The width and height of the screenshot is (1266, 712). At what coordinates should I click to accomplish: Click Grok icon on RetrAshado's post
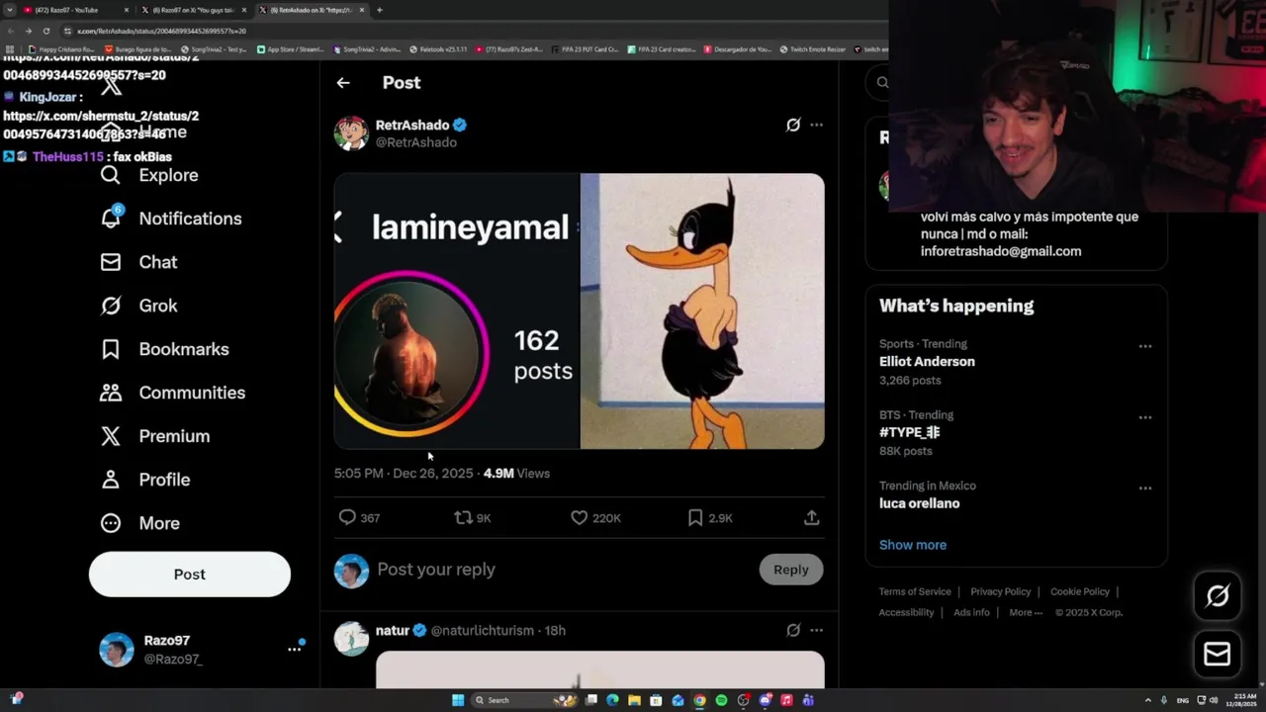click(x=793, y=125)
